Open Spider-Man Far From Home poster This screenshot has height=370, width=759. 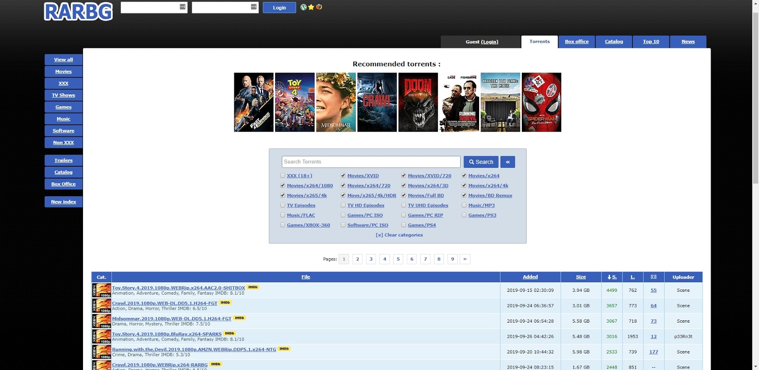541,102
